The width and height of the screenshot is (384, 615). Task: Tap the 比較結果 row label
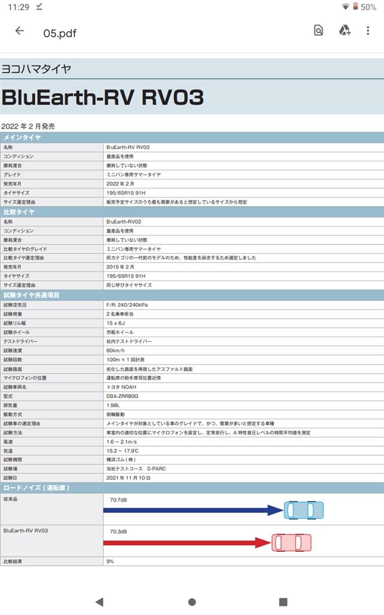click(x=13, y=562)
